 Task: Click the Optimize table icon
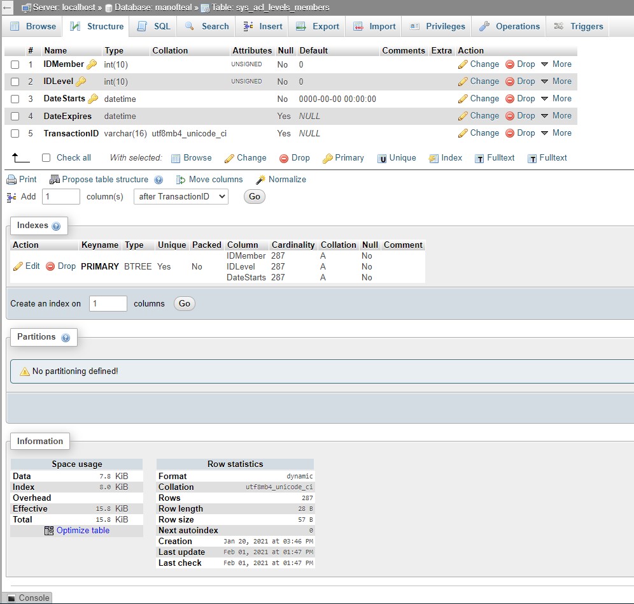49,531
